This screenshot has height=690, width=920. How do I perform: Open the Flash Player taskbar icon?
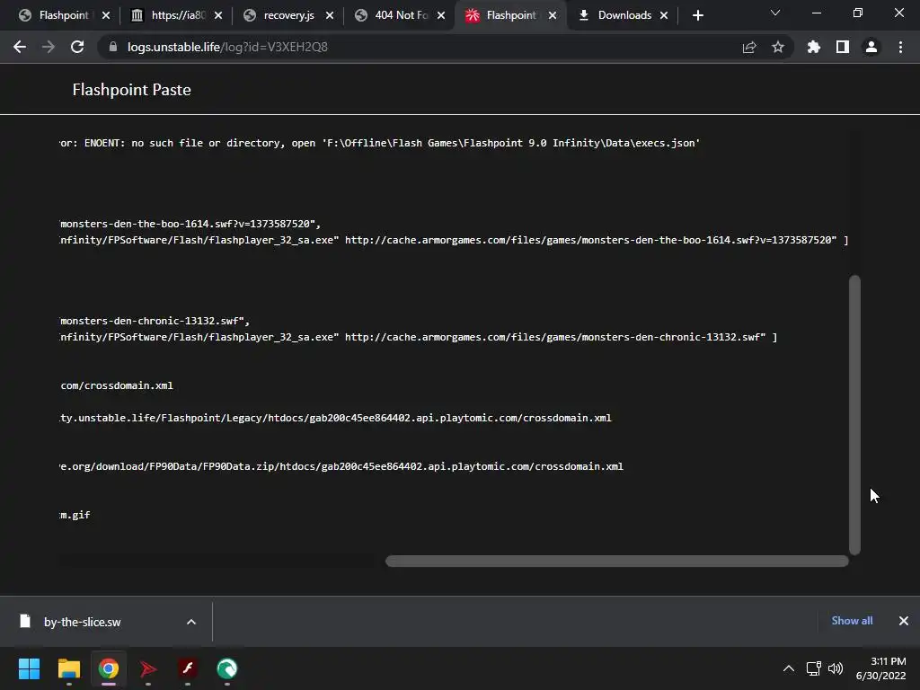tap(188, 668)
